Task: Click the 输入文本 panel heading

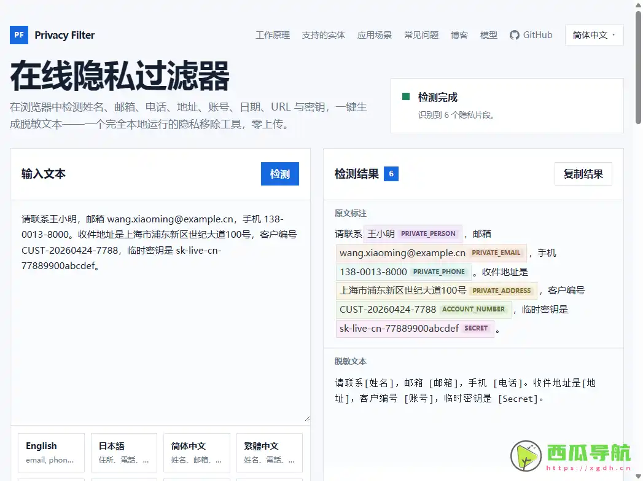Action: pyautogui.click(x=44, y=174)
